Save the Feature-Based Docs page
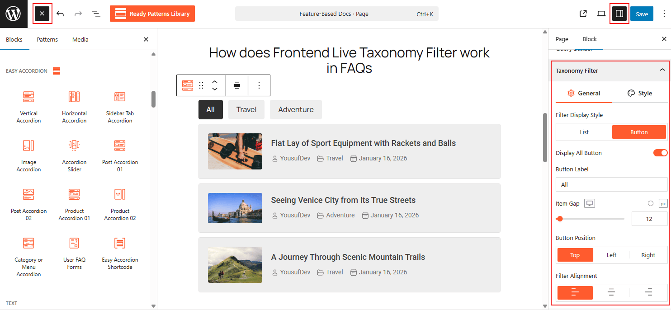Viewport: 671px width, 310px height. click(x=642, y=14)
